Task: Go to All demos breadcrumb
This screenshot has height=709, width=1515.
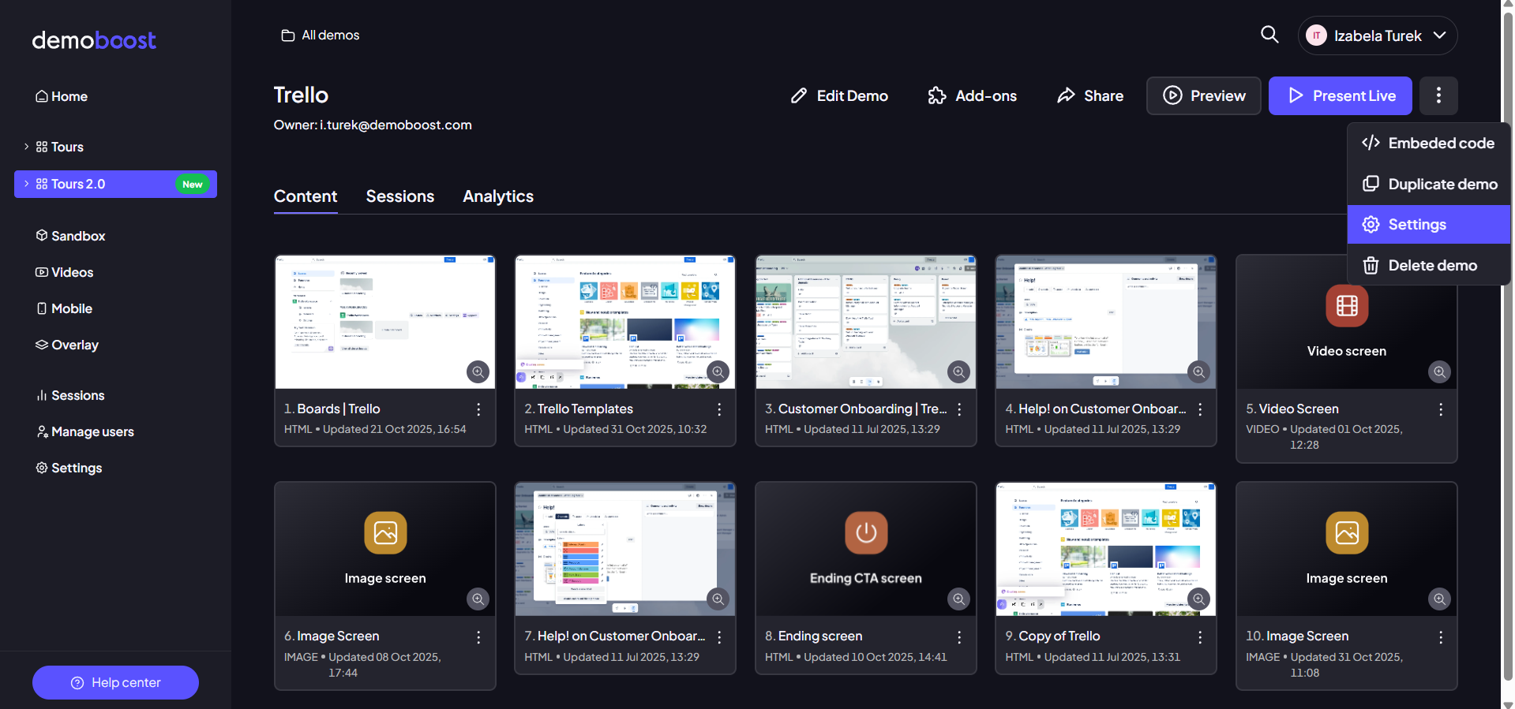Action: [x=321, y=35]
